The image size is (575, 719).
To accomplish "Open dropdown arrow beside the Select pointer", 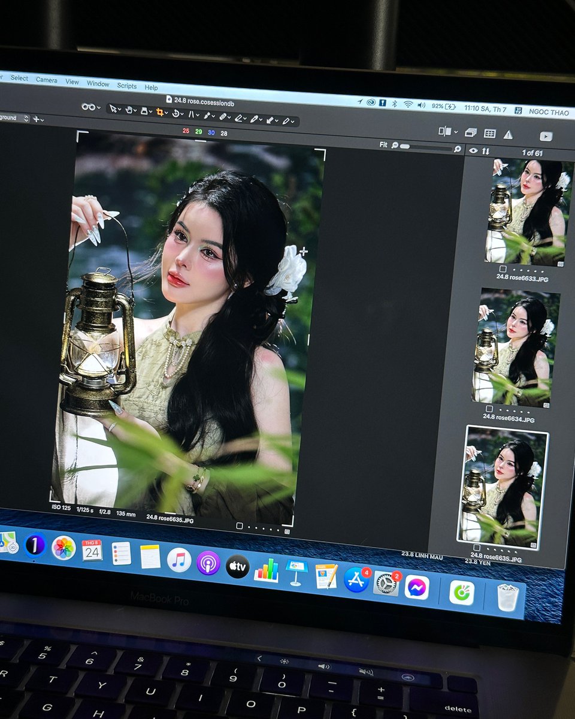I will [x=120, y=109].
